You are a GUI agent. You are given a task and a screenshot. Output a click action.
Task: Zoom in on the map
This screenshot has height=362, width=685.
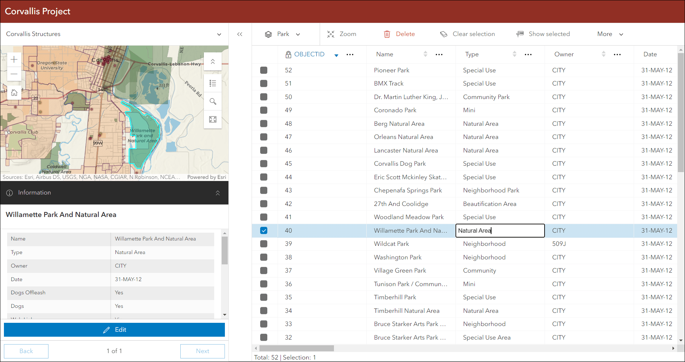coord(14,60)
